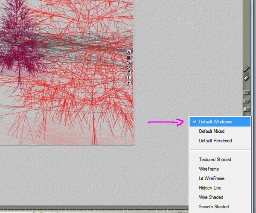Select the eraser-shaped tool on right bar
Viewport: 256px width, 213px height.
pos(246,78)
